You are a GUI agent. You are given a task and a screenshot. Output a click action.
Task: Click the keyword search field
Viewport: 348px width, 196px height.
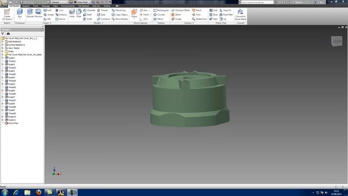coord(257,2)
